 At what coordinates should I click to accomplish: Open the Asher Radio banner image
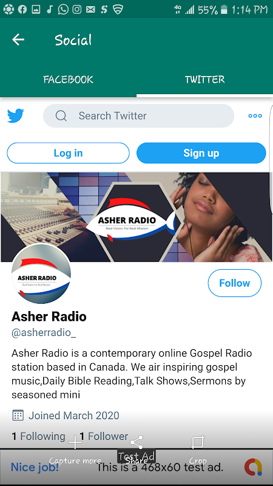136,217
